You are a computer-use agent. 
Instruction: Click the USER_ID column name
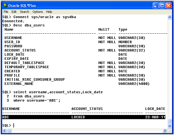coord(12,42)
